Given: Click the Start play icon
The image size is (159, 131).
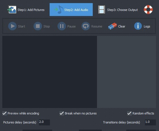Looking at the screenshot, I should click(12, 26).
